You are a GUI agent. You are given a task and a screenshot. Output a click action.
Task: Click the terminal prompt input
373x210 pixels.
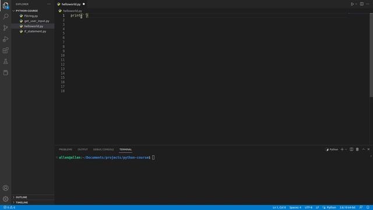(153, 157)
